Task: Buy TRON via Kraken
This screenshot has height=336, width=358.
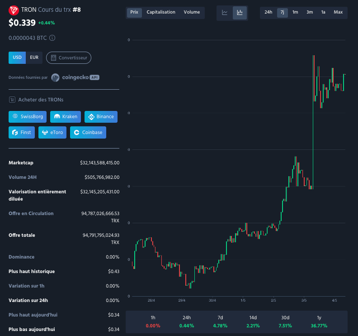Action: pos(66,117)
